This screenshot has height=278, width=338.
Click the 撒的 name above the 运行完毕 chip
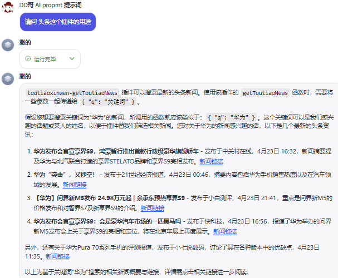(x=25, y=42)
